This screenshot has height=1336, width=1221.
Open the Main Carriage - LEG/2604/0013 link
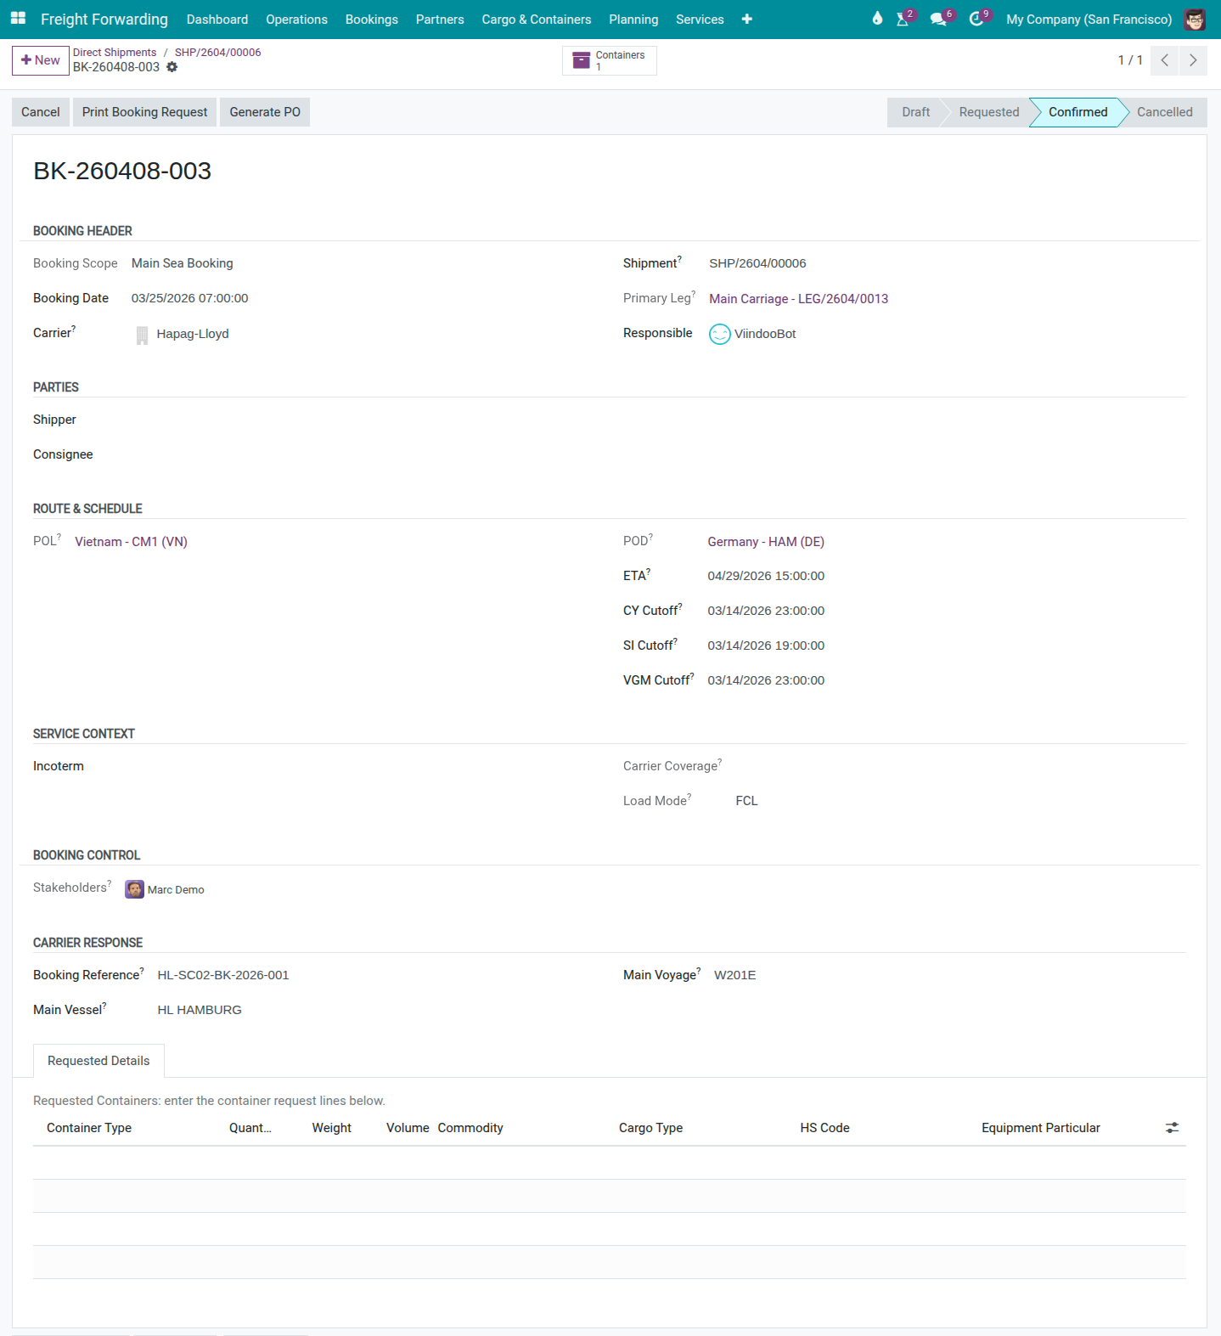pyautogui.click(x=798, y=299)
